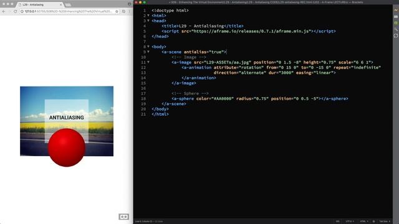Close the L29 - Antialiasing tab

[61, 4]
